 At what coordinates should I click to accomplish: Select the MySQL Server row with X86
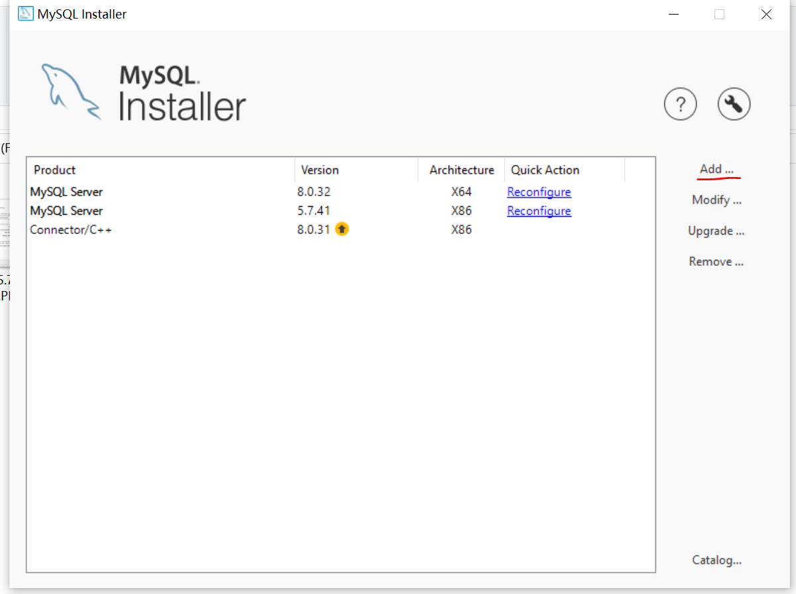coord(341,211)
